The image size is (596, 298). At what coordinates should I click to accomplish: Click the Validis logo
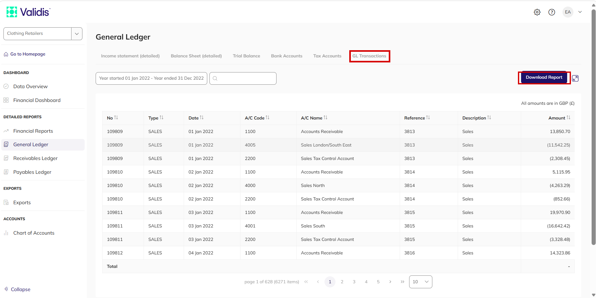click(x=28, y=12)
